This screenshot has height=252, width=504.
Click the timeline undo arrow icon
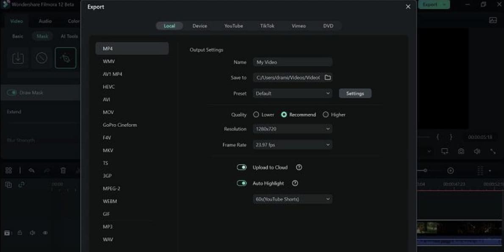point(31,170)
